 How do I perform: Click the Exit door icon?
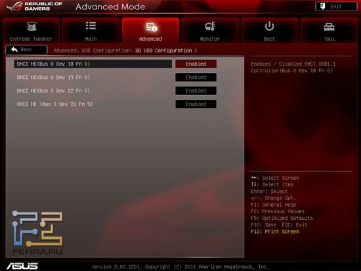click(322, 7)
